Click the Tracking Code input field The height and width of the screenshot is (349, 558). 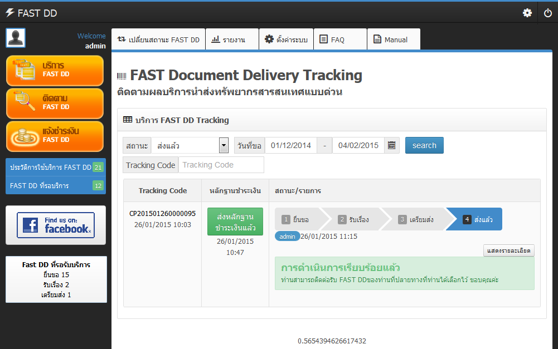[221, 165]
